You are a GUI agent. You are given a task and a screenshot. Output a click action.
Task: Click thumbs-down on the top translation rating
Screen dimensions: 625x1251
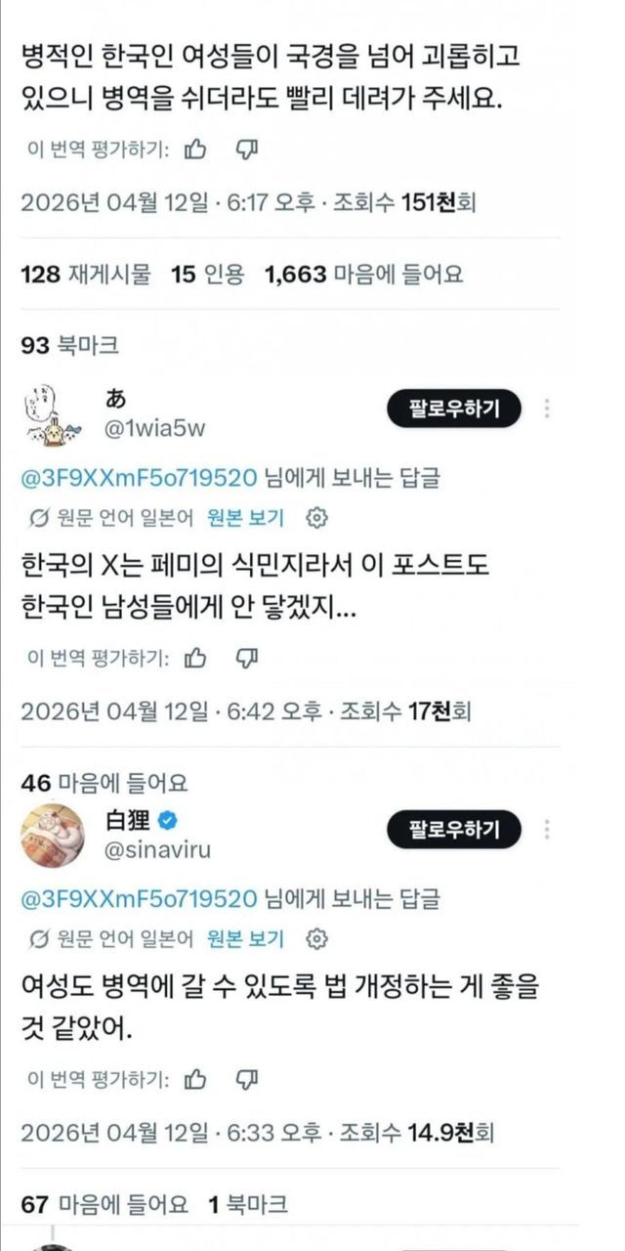point(247,150)
